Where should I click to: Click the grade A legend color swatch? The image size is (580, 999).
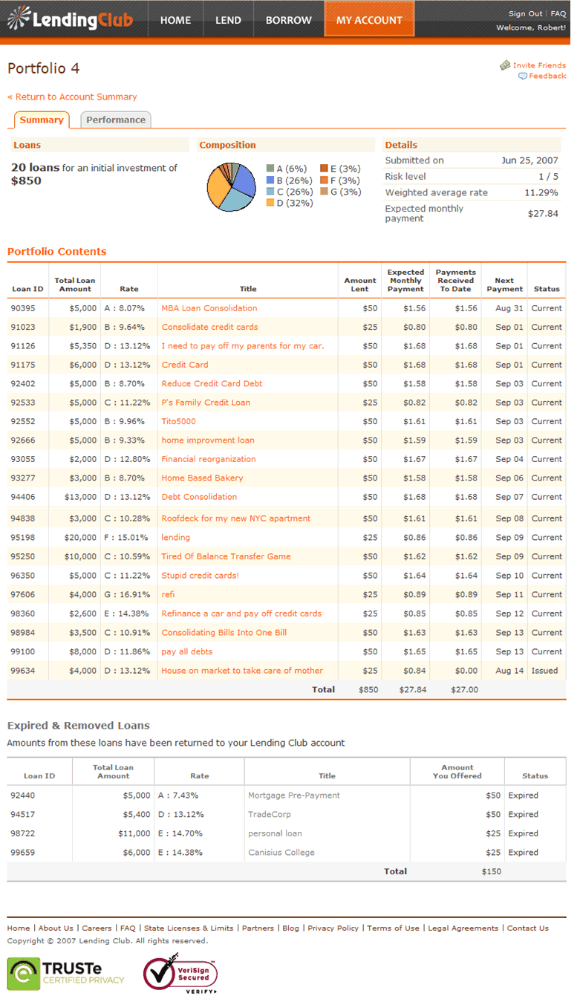point(270,169)
